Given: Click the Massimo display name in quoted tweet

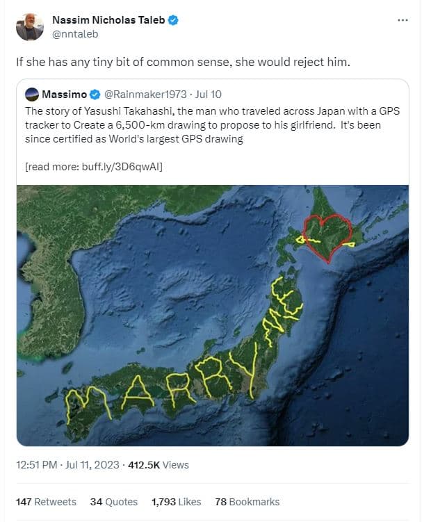Looking at the screenshot, I should click(x=64, y=94).
